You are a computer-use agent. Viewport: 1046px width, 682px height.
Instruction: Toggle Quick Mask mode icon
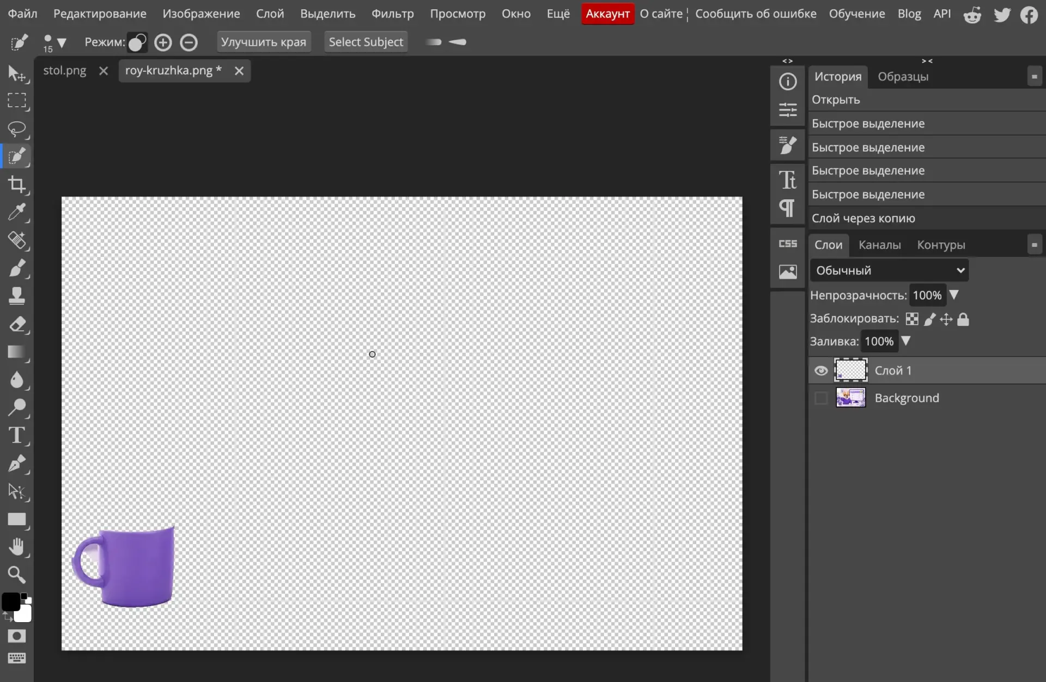(17, 636)
